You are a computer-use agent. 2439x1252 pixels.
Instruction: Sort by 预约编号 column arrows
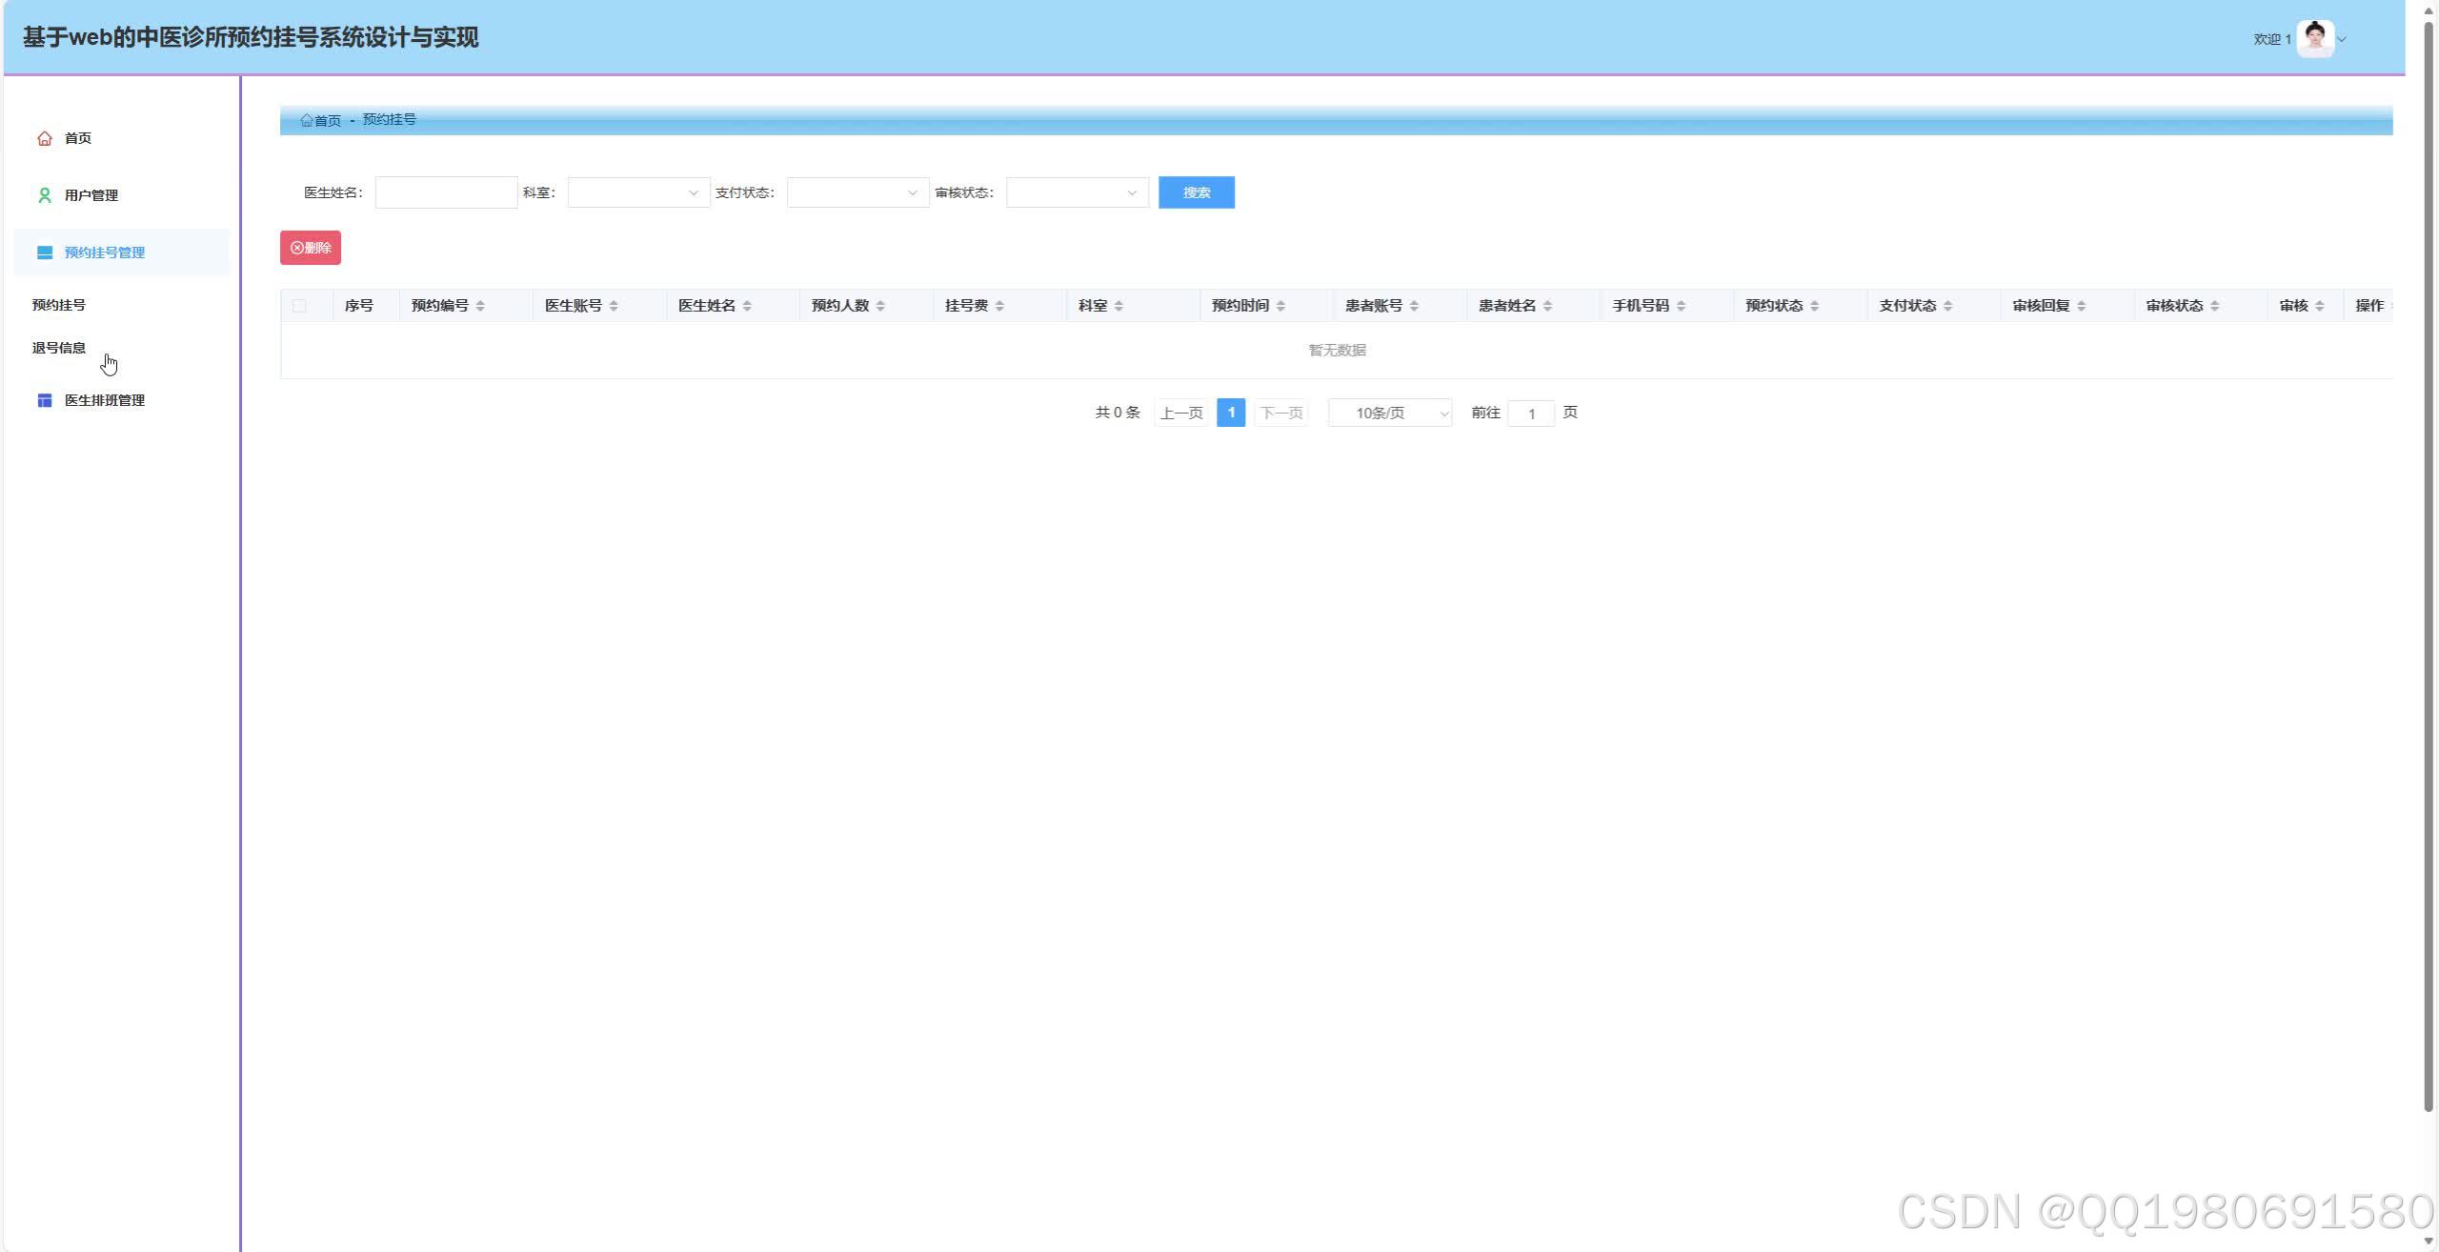coord(480,306)
